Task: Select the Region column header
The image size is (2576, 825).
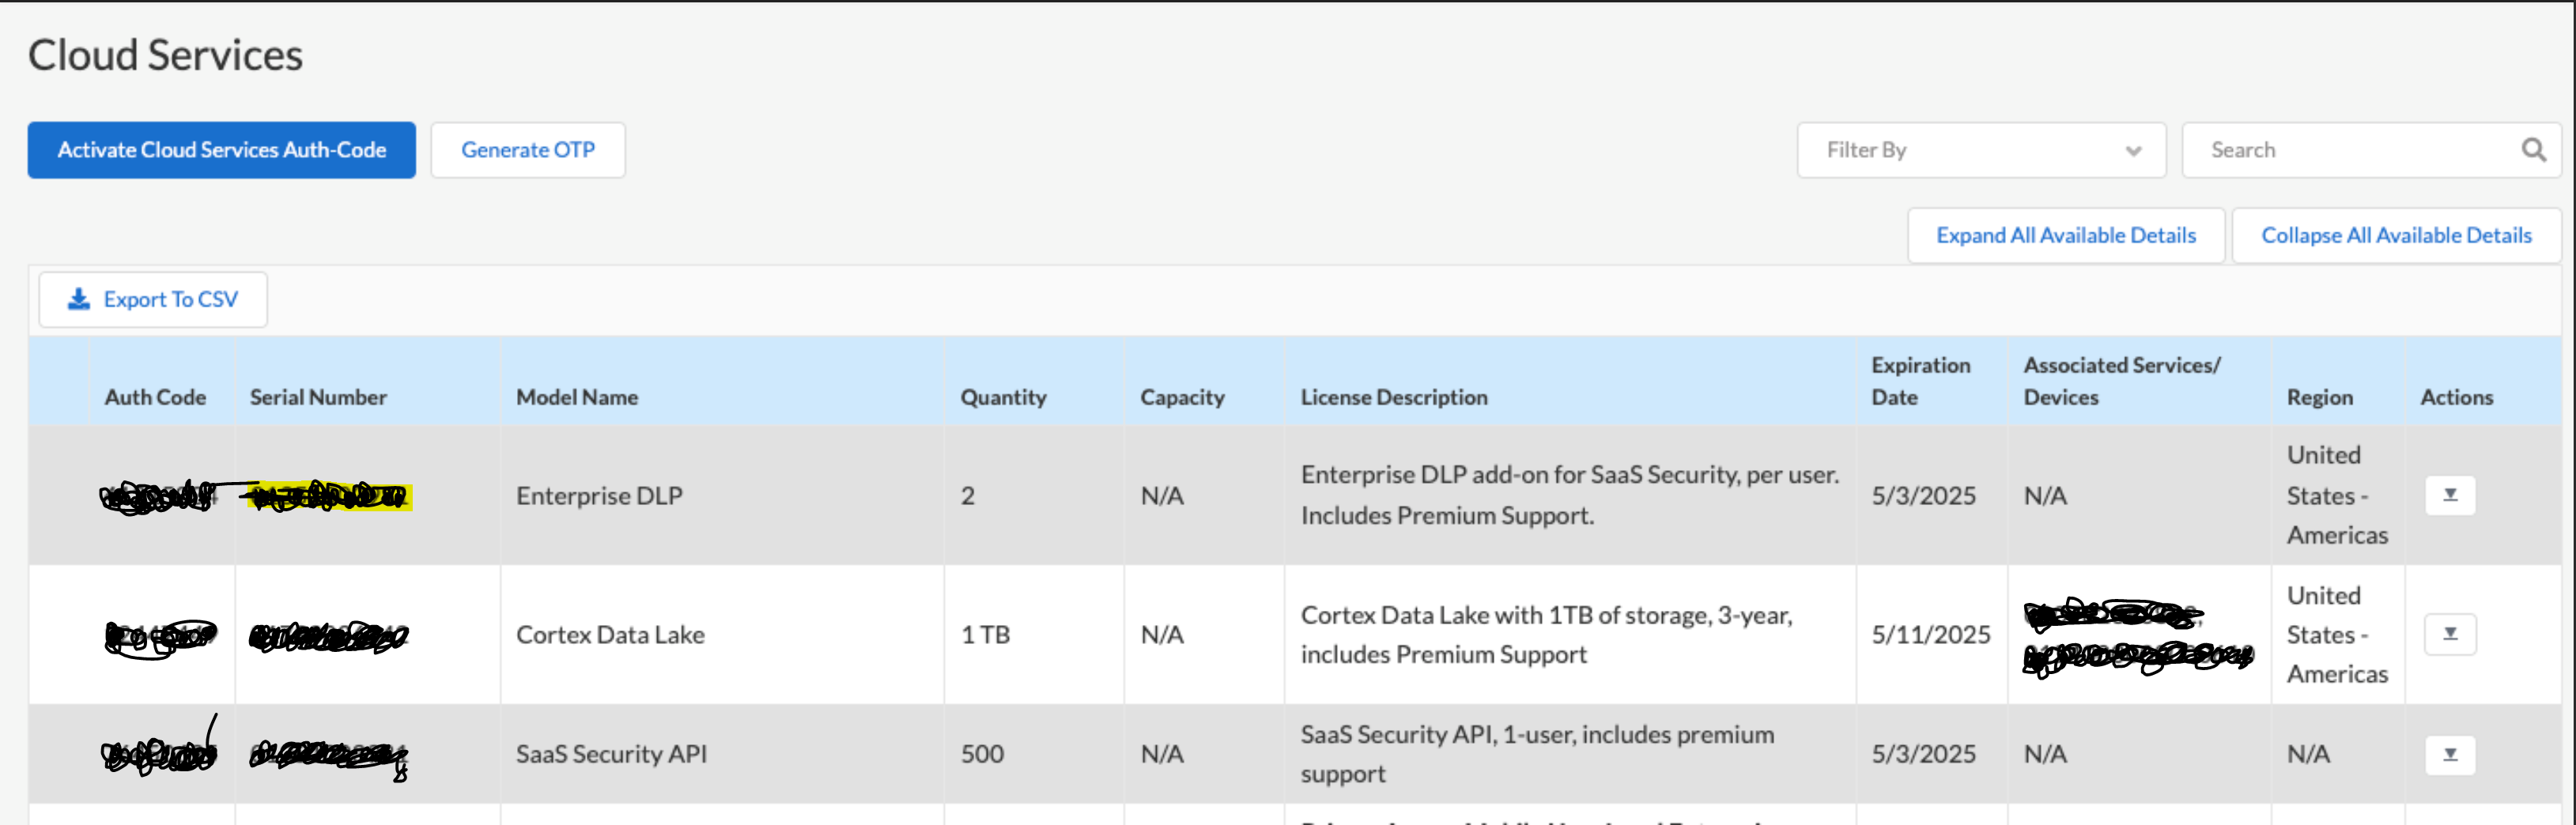Action: pos(2320,396)
